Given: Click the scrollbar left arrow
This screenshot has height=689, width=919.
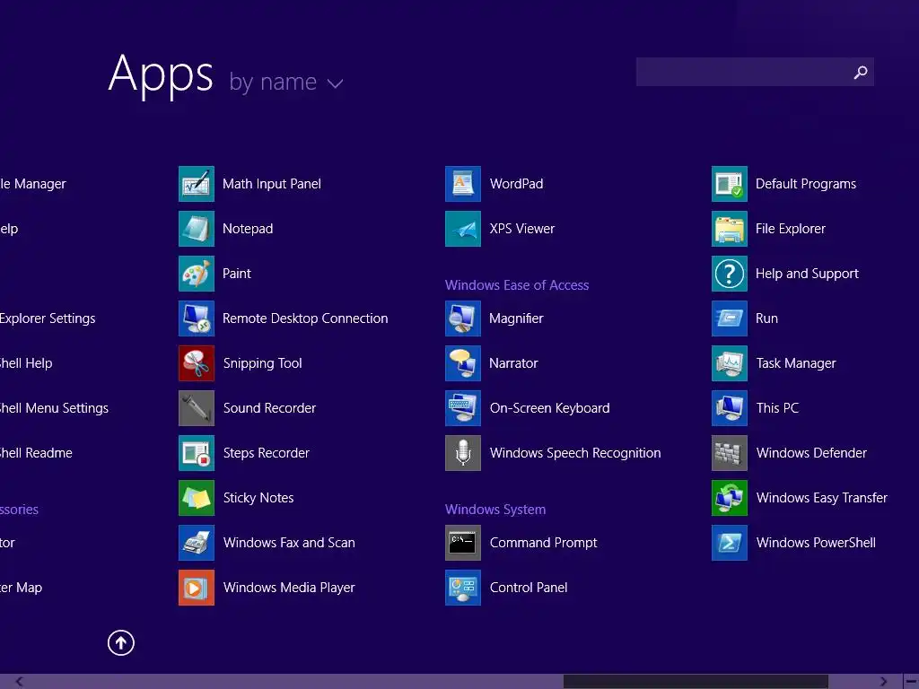Looking at the screenshot, I should [19, 682].
